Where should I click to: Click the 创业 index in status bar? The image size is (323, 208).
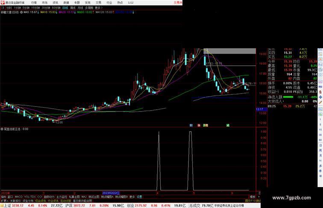[131, 205]
